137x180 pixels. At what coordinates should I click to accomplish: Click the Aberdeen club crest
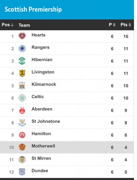22,110
